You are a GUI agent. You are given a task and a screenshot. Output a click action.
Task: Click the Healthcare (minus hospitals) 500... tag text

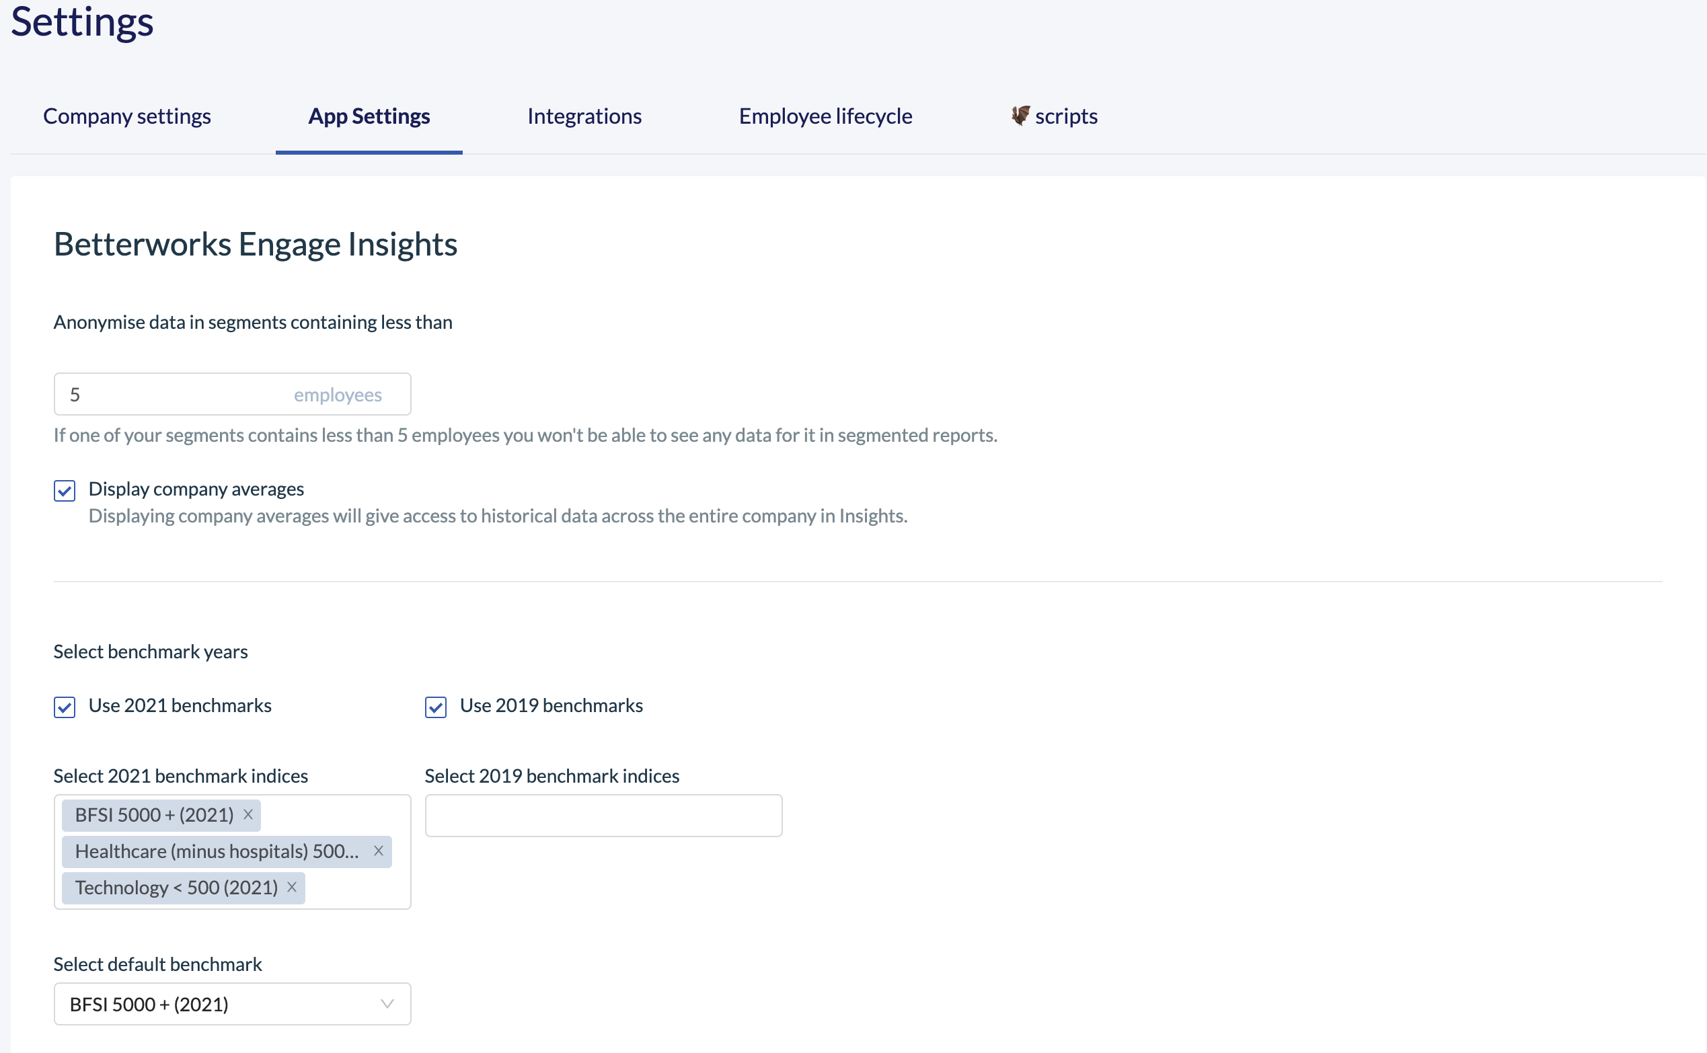click(x=217, y=852)
